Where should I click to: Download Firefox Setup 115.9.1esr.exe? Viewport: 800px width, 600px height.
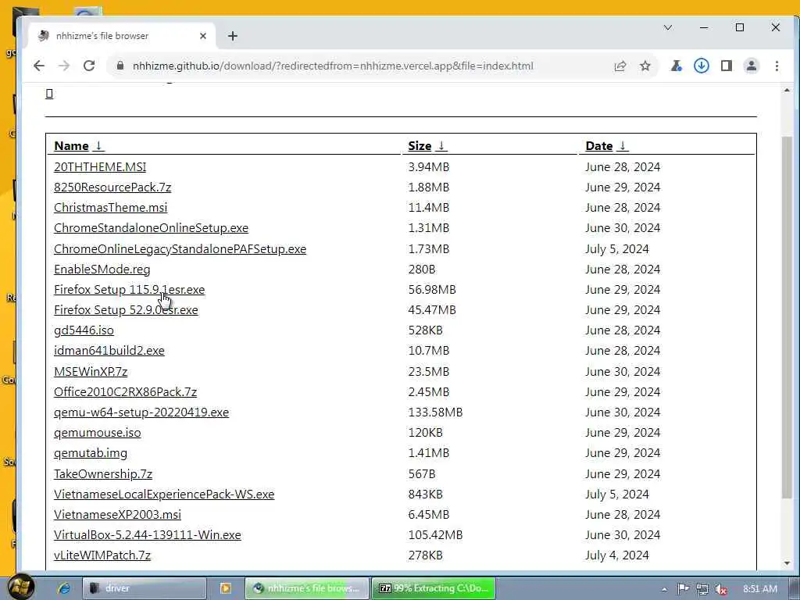click(130, 290)
